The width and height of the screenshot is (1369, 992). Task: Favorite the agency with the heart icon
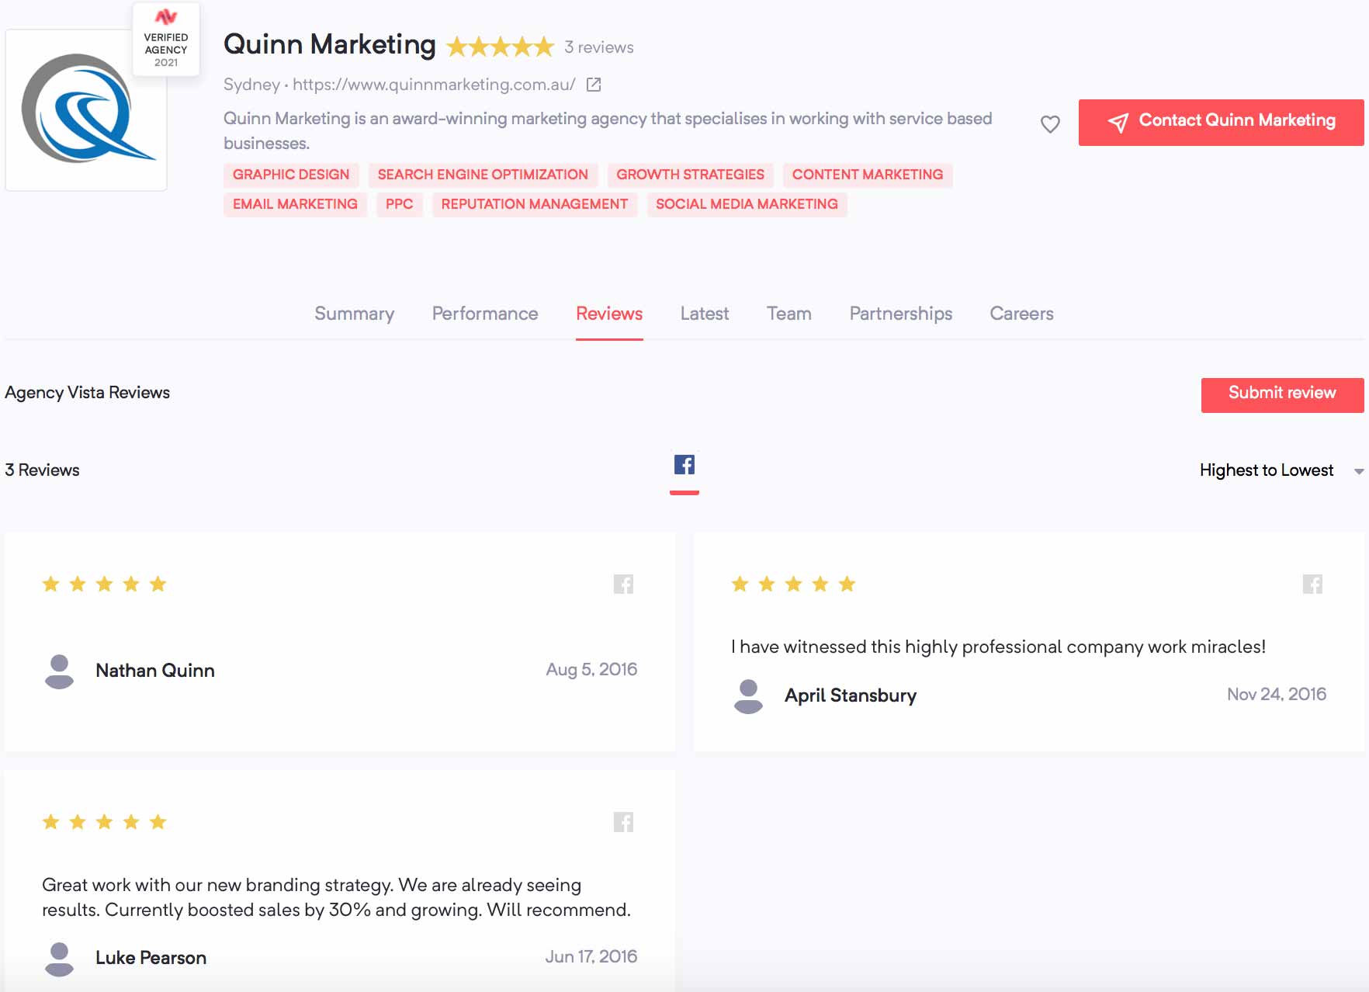tap(1050, 124)
